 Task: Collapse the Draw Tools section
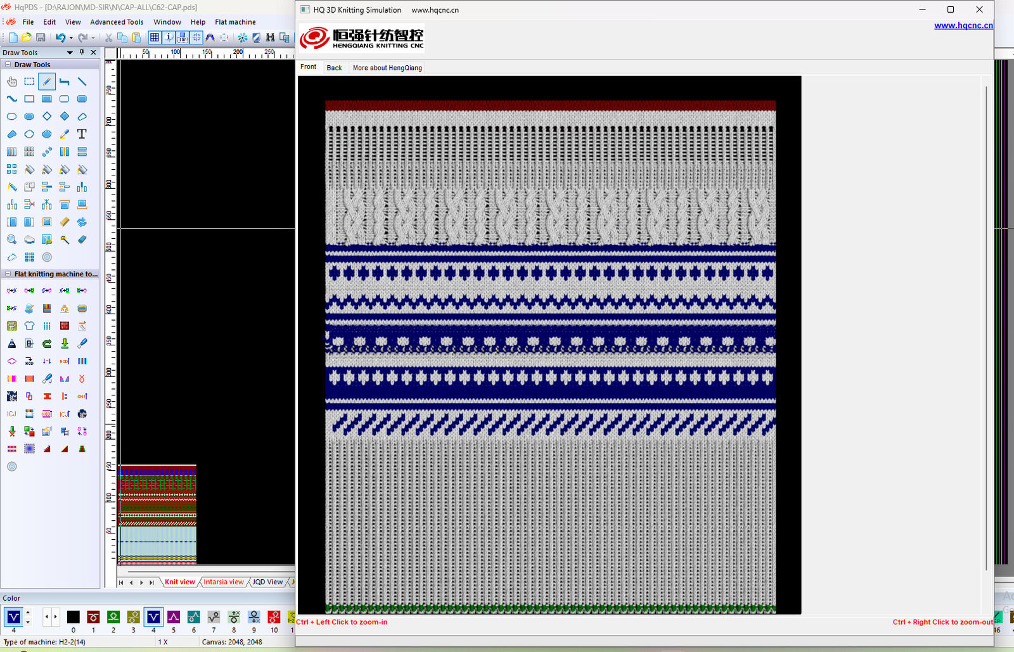click(8, 65)
